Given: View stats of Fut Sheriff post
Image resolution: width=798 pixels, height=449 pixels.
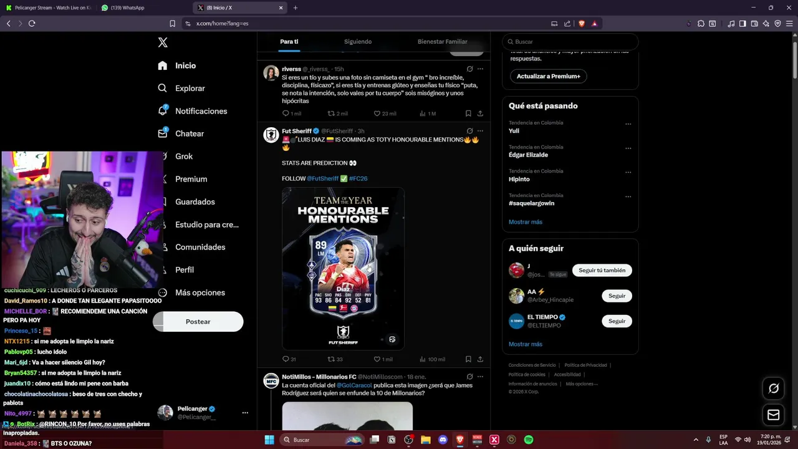Looking at the screenshot, I should click(x=432, y=359).
